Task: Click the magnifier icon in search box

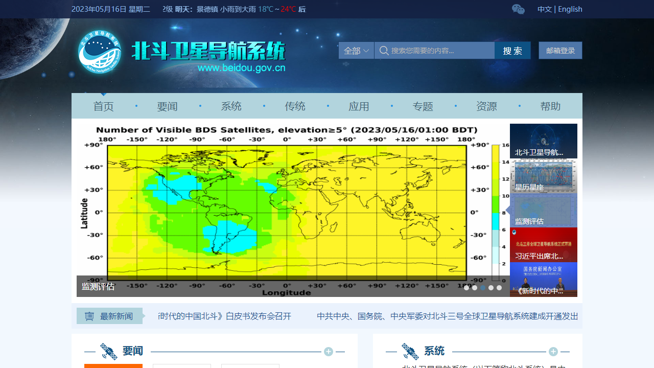Action: [384, 50]
